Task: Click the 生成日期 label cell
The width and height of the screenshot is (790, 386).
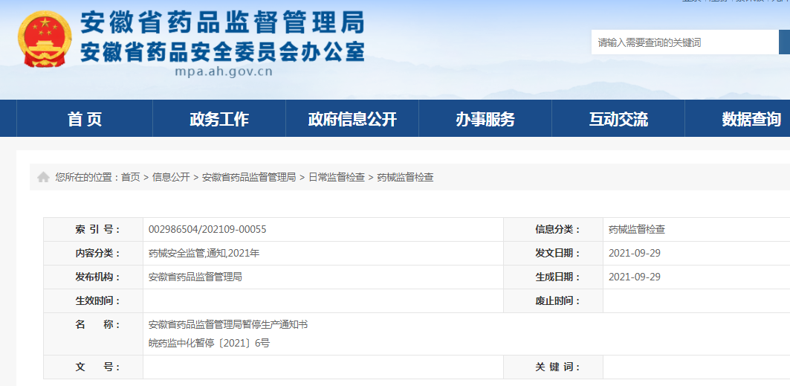Action: [553, 277]
